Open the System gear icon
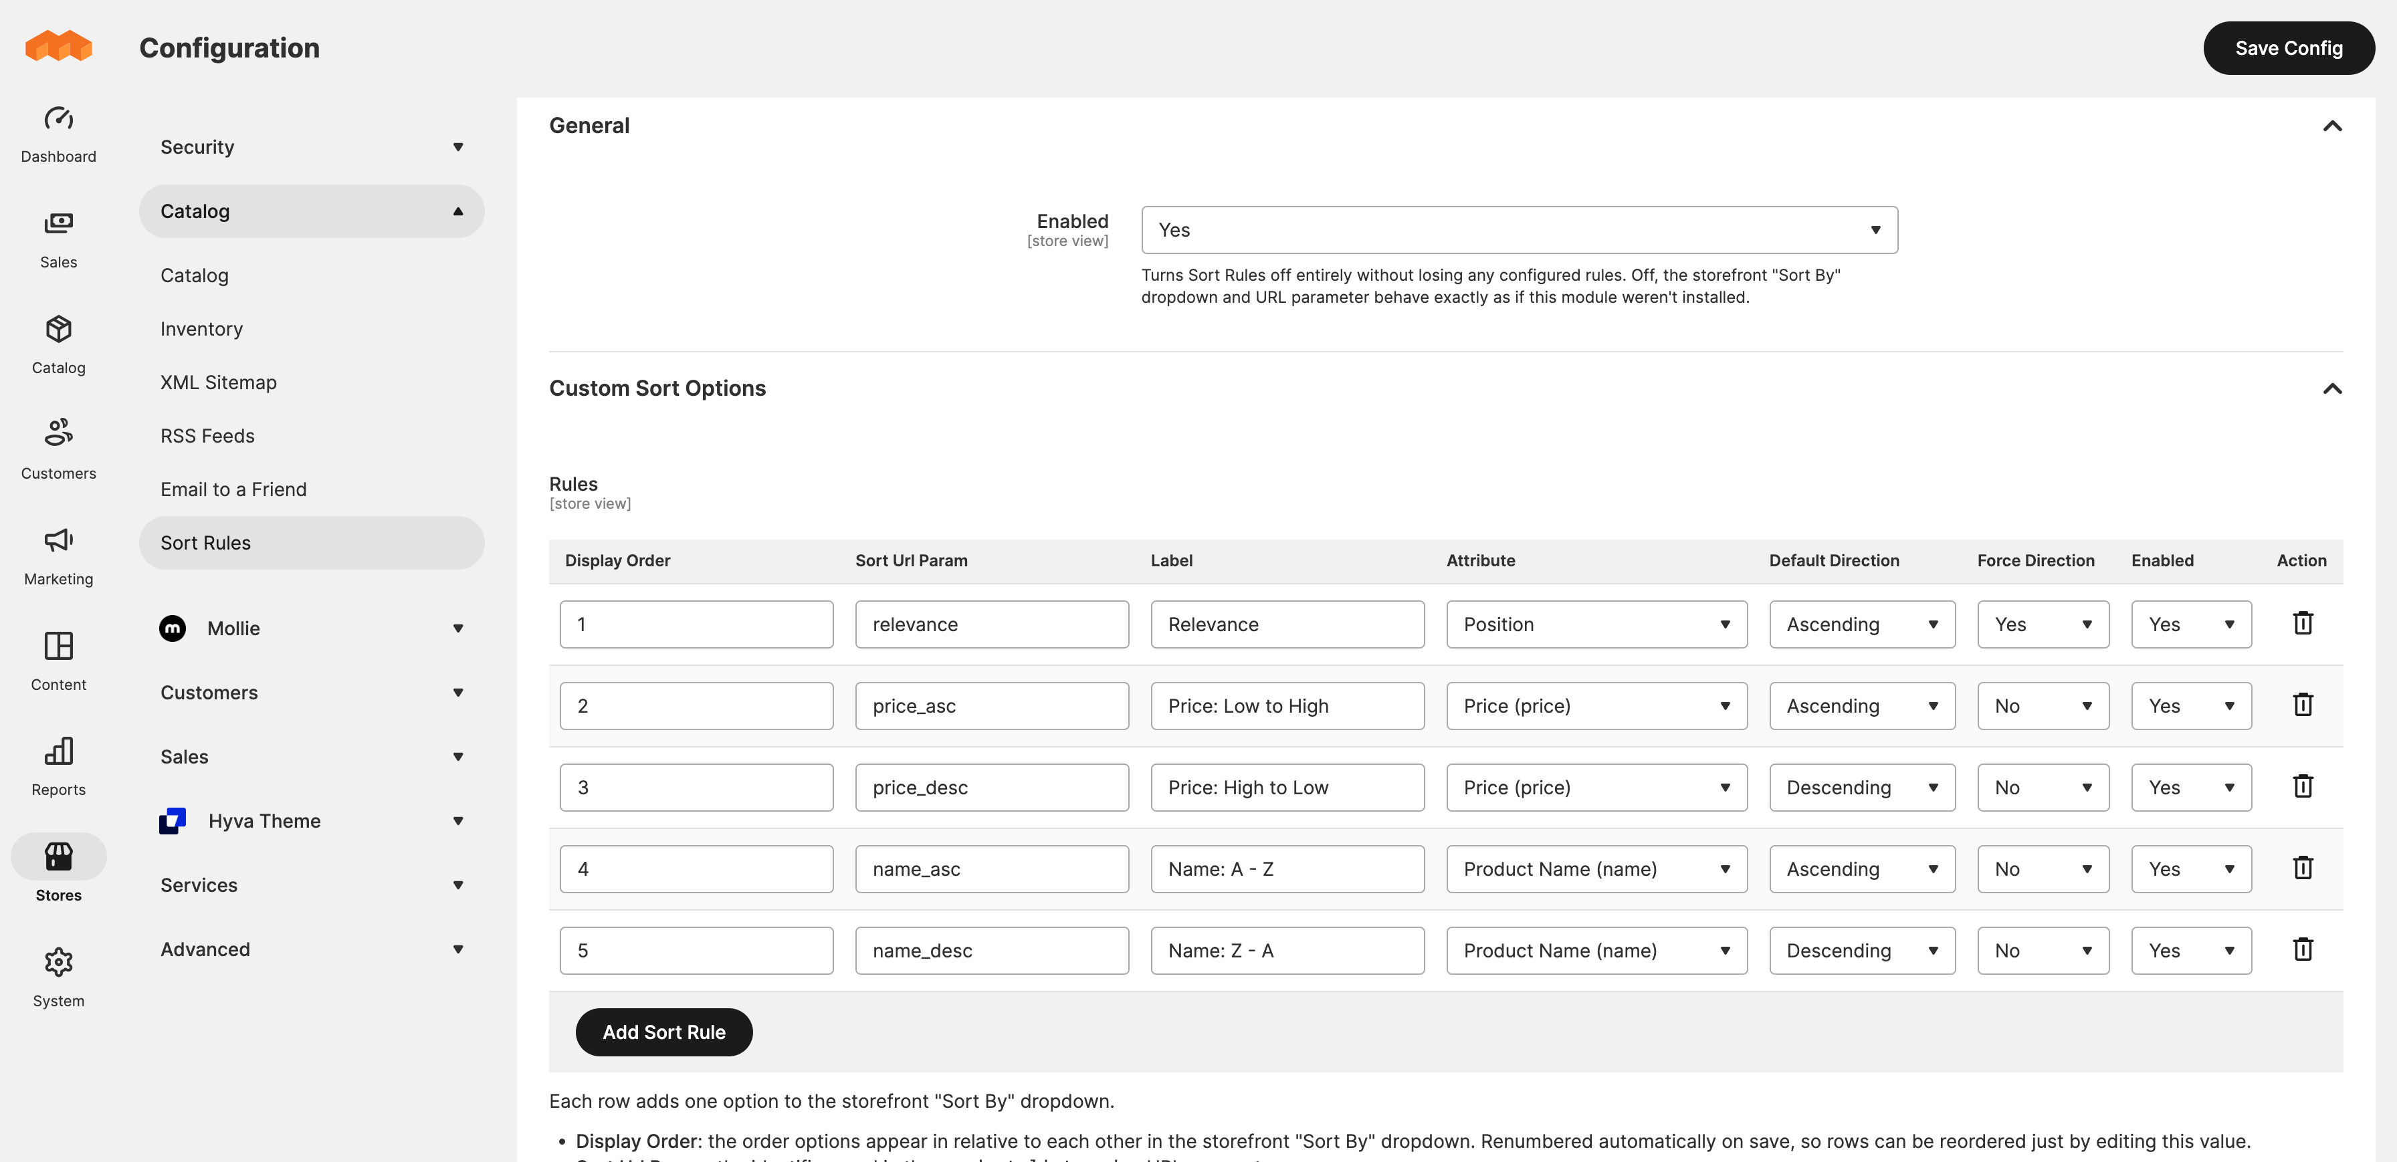This screenshot has height=1162, width=2397. point(59,962)
